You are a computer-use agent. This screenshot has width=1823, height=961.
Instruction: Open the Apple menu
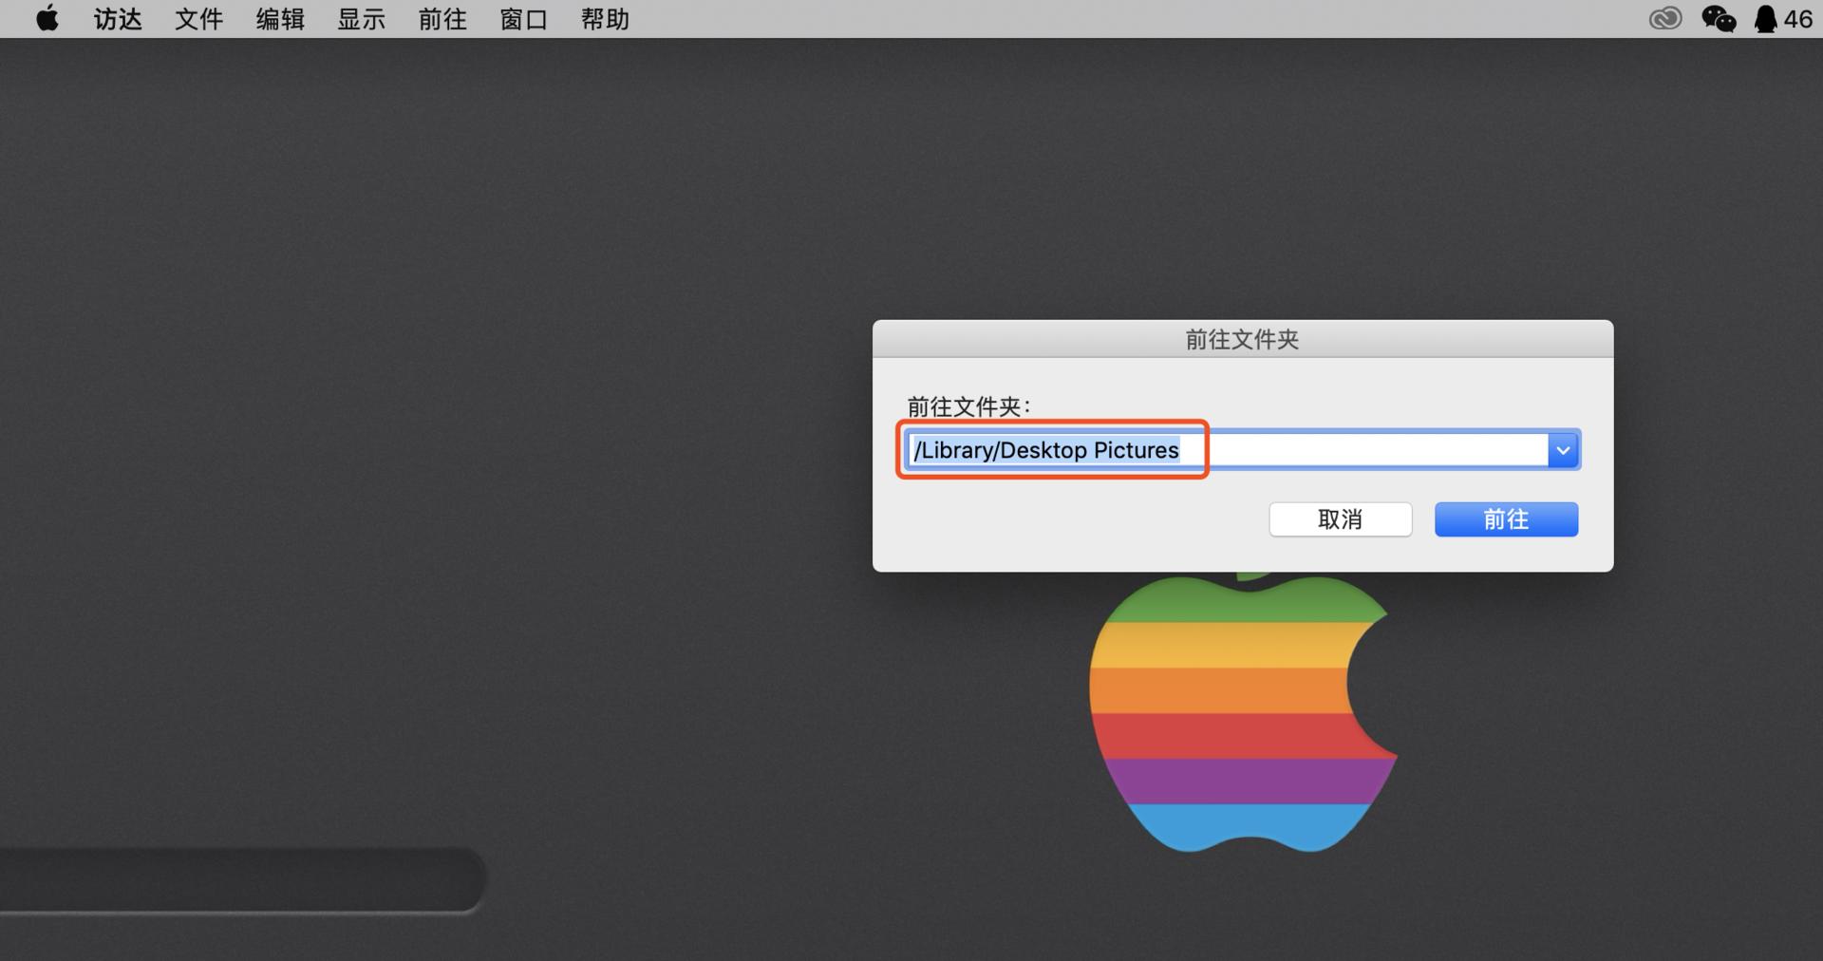(x=46, y=18)
